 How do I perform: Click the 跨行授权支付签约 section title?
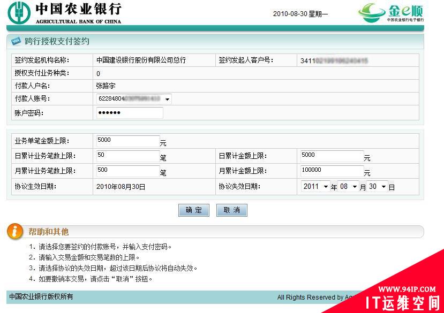pyautogui.click(x=57, y=41)
